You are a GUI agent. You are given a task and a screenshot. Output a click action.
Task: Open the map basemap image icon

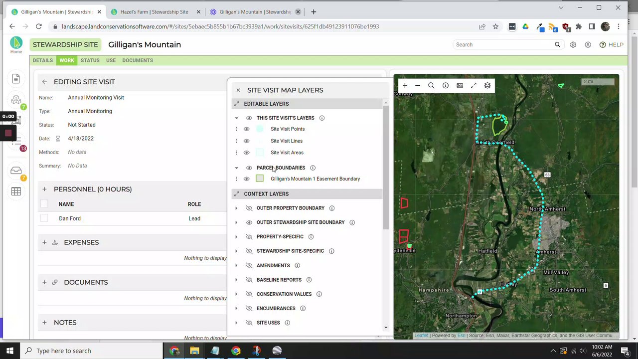460,86
